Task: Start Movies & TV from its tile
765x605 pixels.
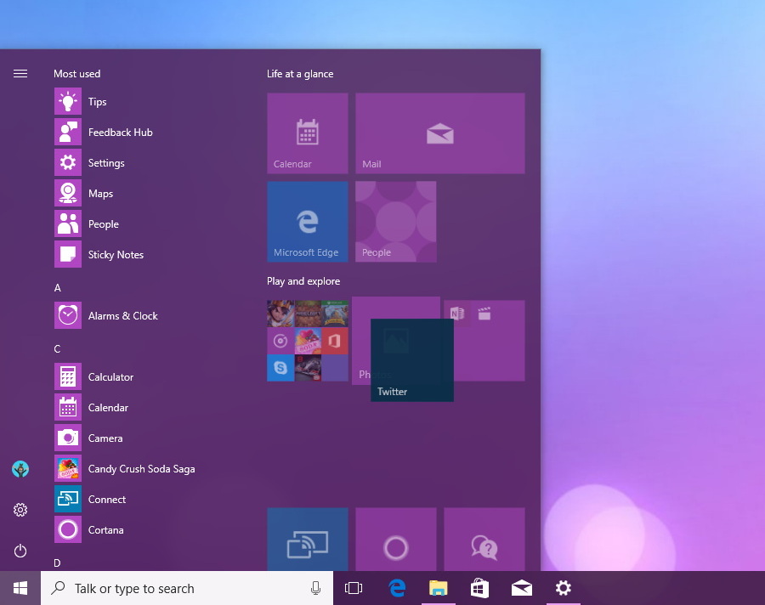Action: [486, 313]
